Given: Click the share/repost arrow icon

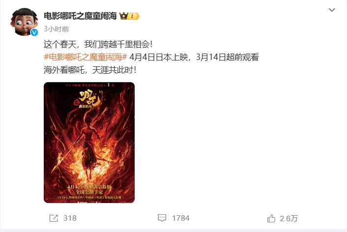Looking at the screenshot, I should [x=54, y=218].
